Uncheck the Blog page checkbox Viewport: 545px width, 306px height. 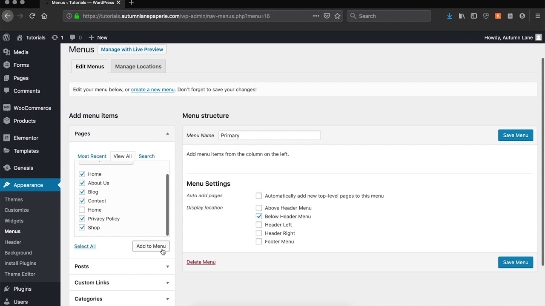82,192
